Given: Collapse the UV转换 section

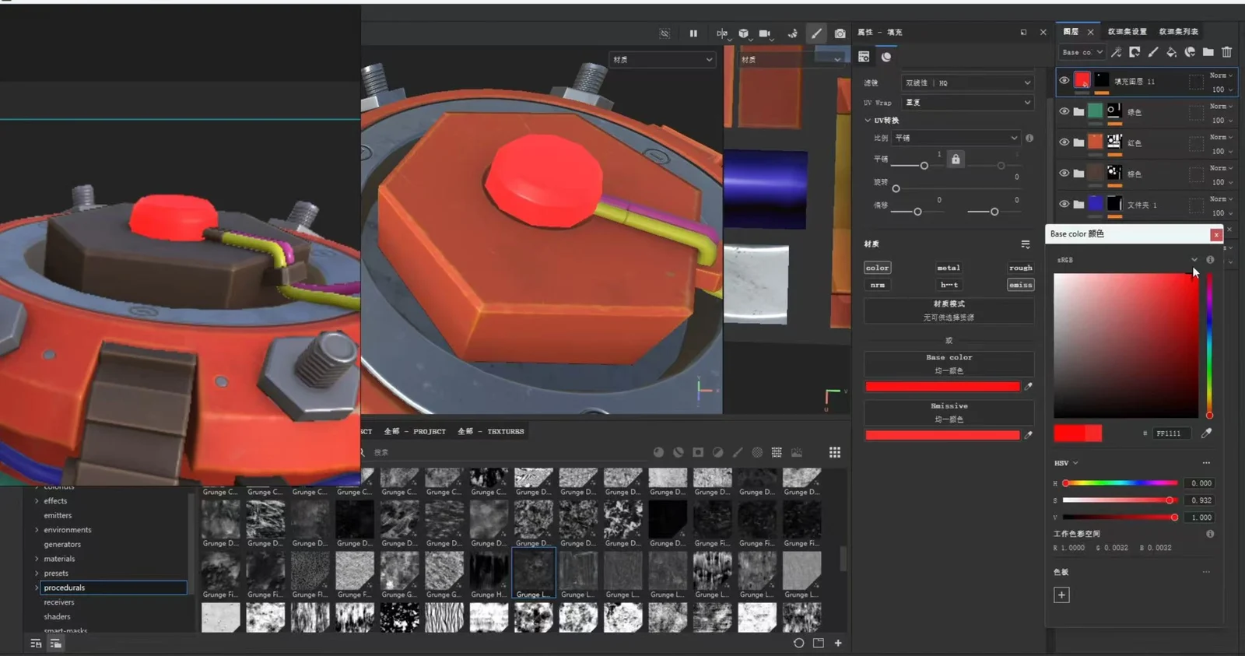Looking at the screenshot, I should coord(868,121).
